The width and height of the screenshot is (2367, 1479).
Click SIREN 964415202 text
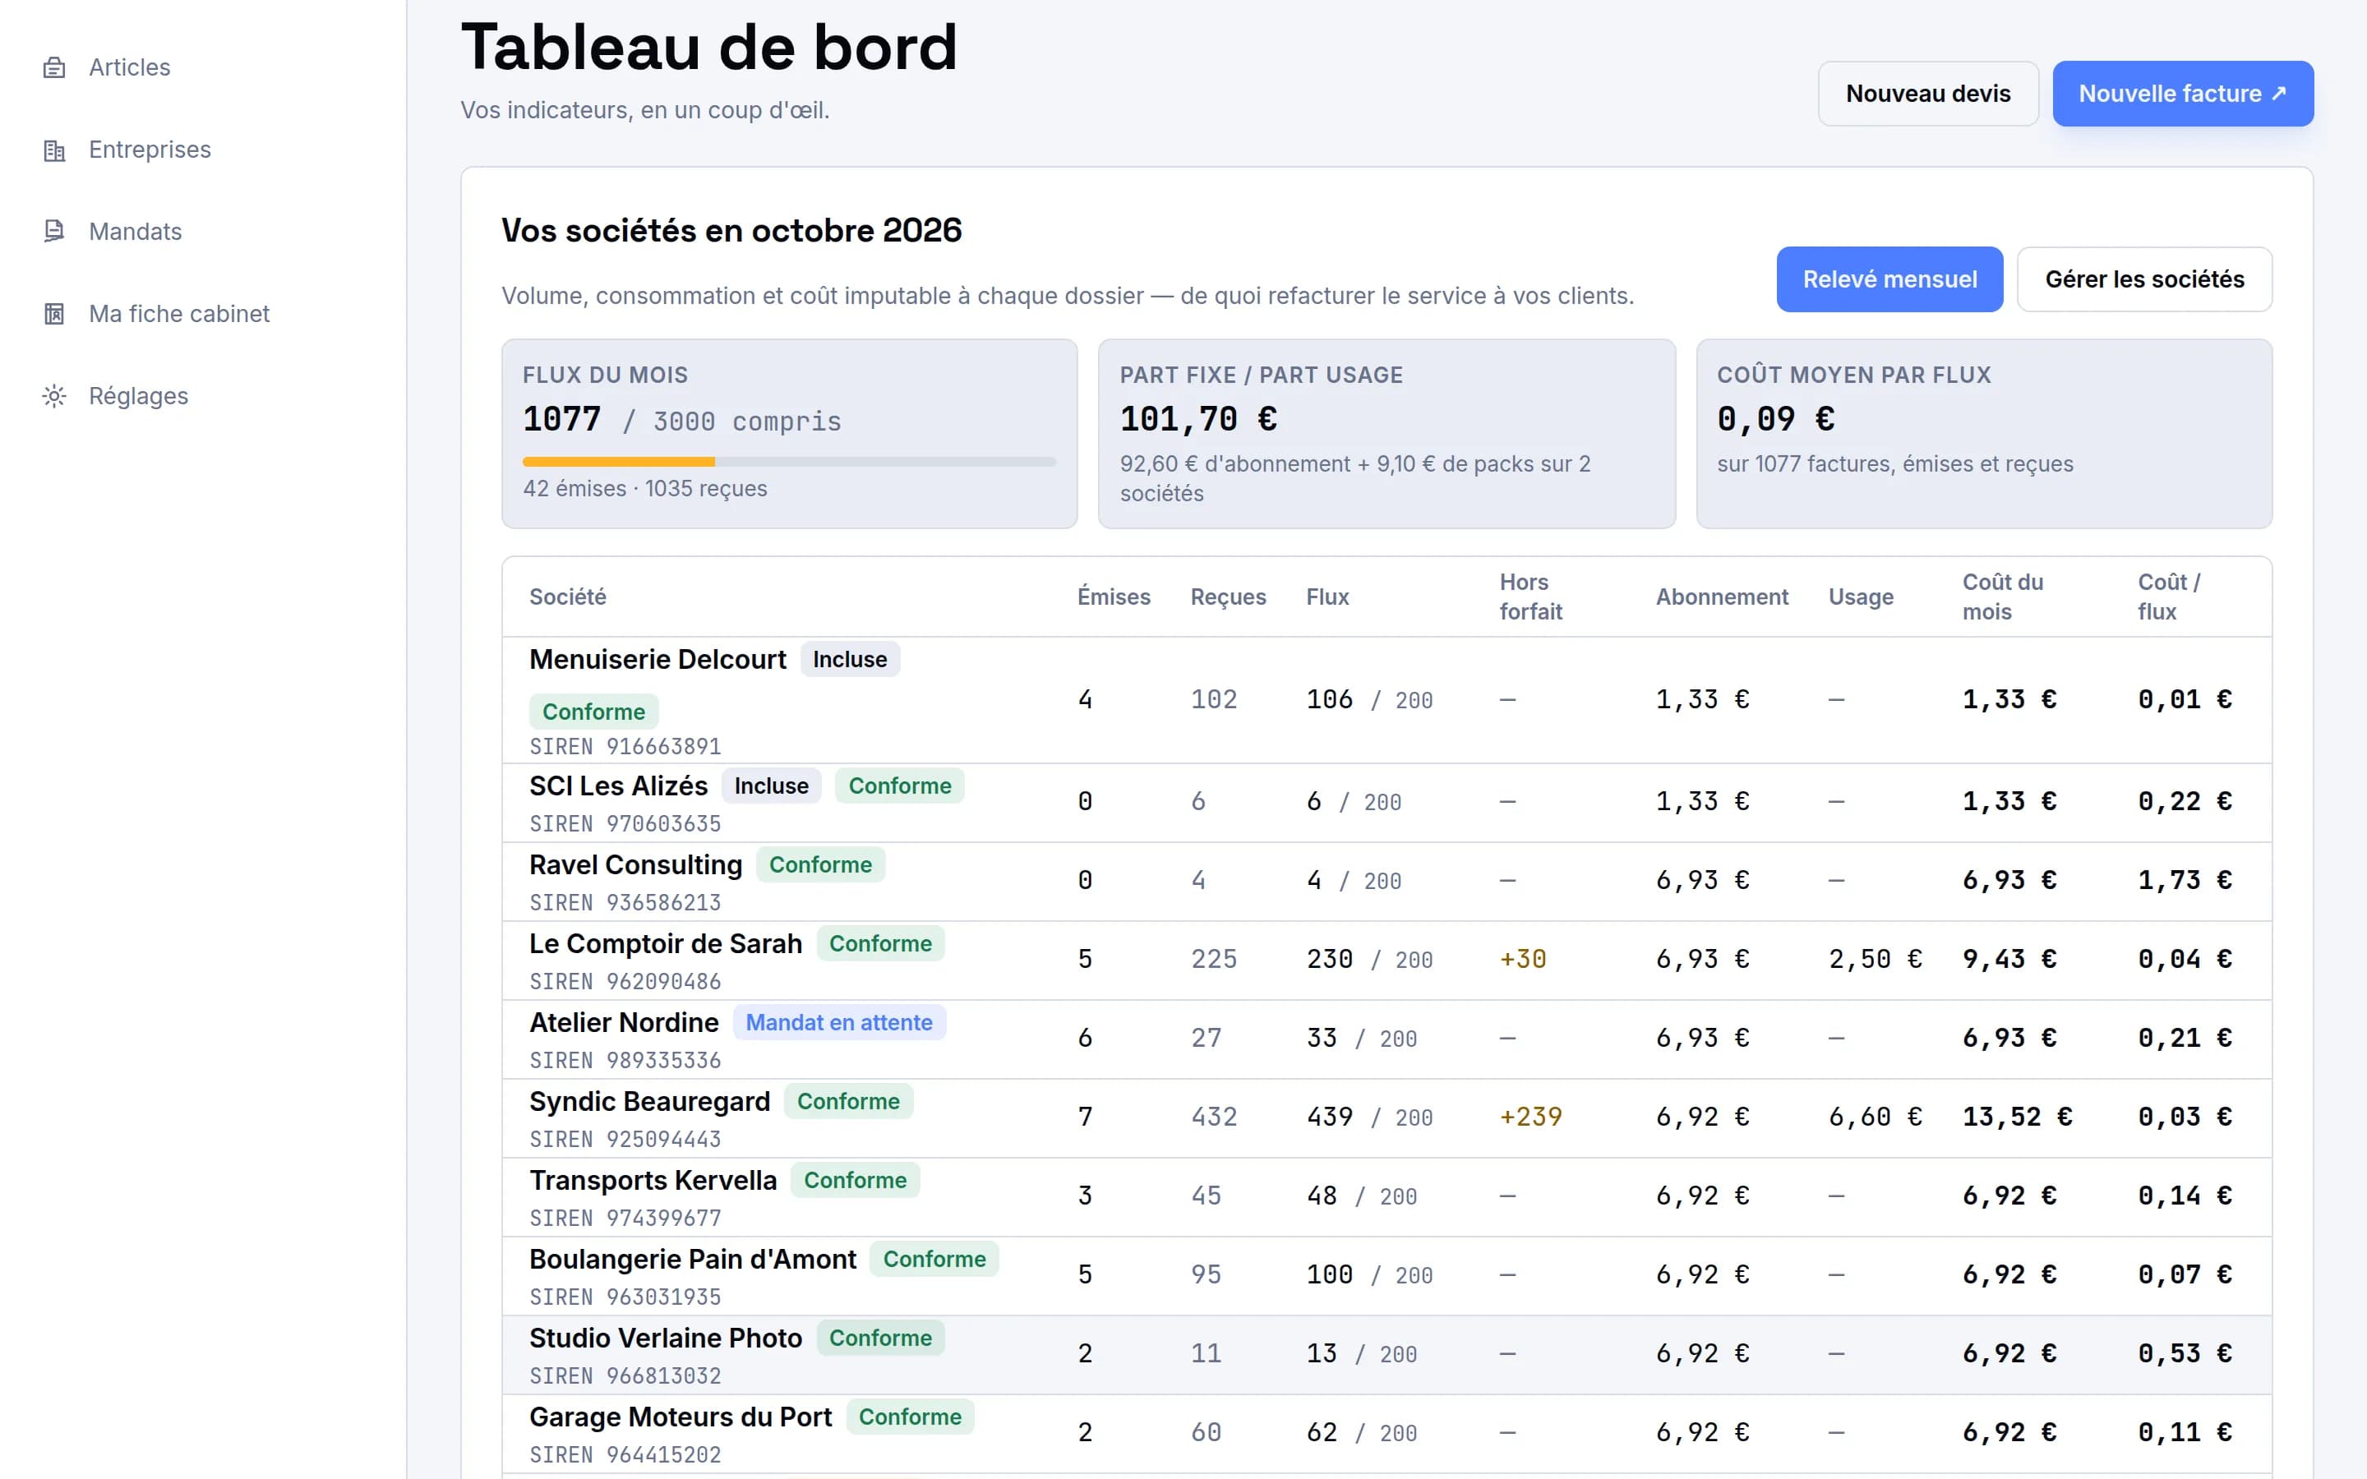coord(625,1455)
